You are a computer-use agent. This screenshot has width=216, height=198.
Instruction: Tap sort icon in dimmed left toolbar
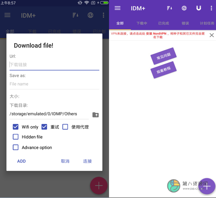(76, 15)
